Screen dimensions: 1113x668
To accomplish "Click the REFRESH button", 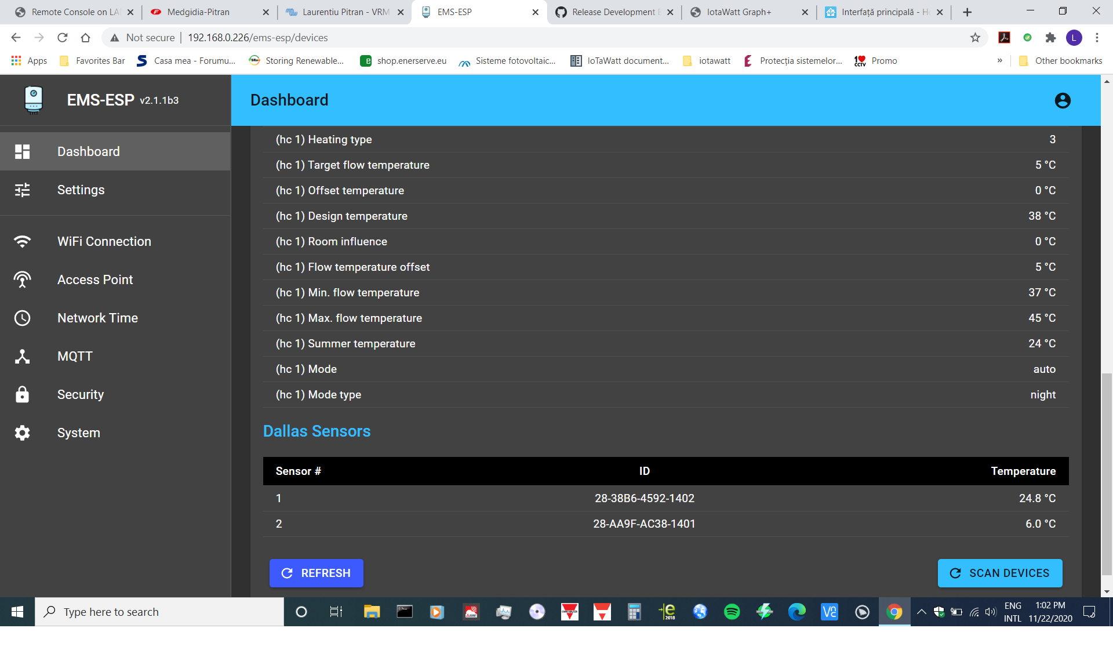I will click(316, 573).
